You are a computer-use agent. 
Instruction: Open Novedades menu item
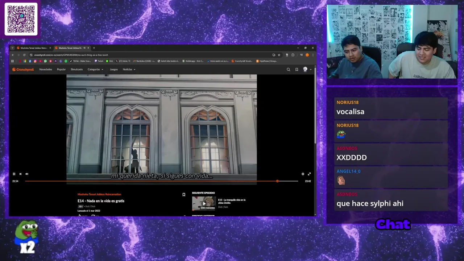(46, 69)
